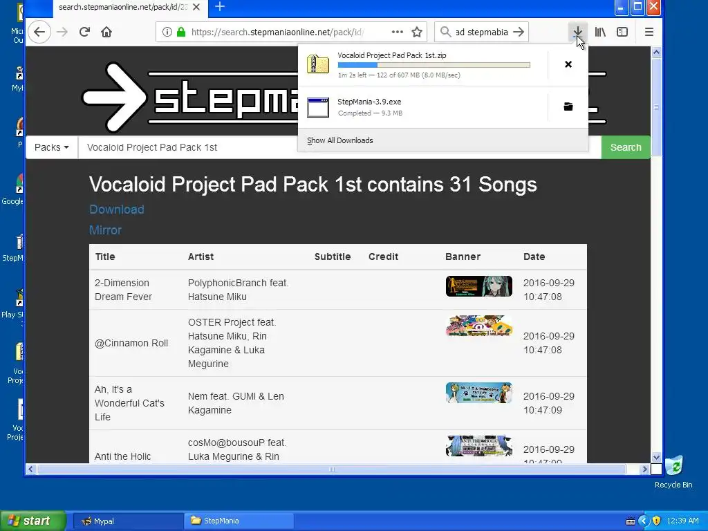This screenshot has width=708, height=531.
Task: Click the horizontal scrollbar right arrow
Action: tap(645, 469)
